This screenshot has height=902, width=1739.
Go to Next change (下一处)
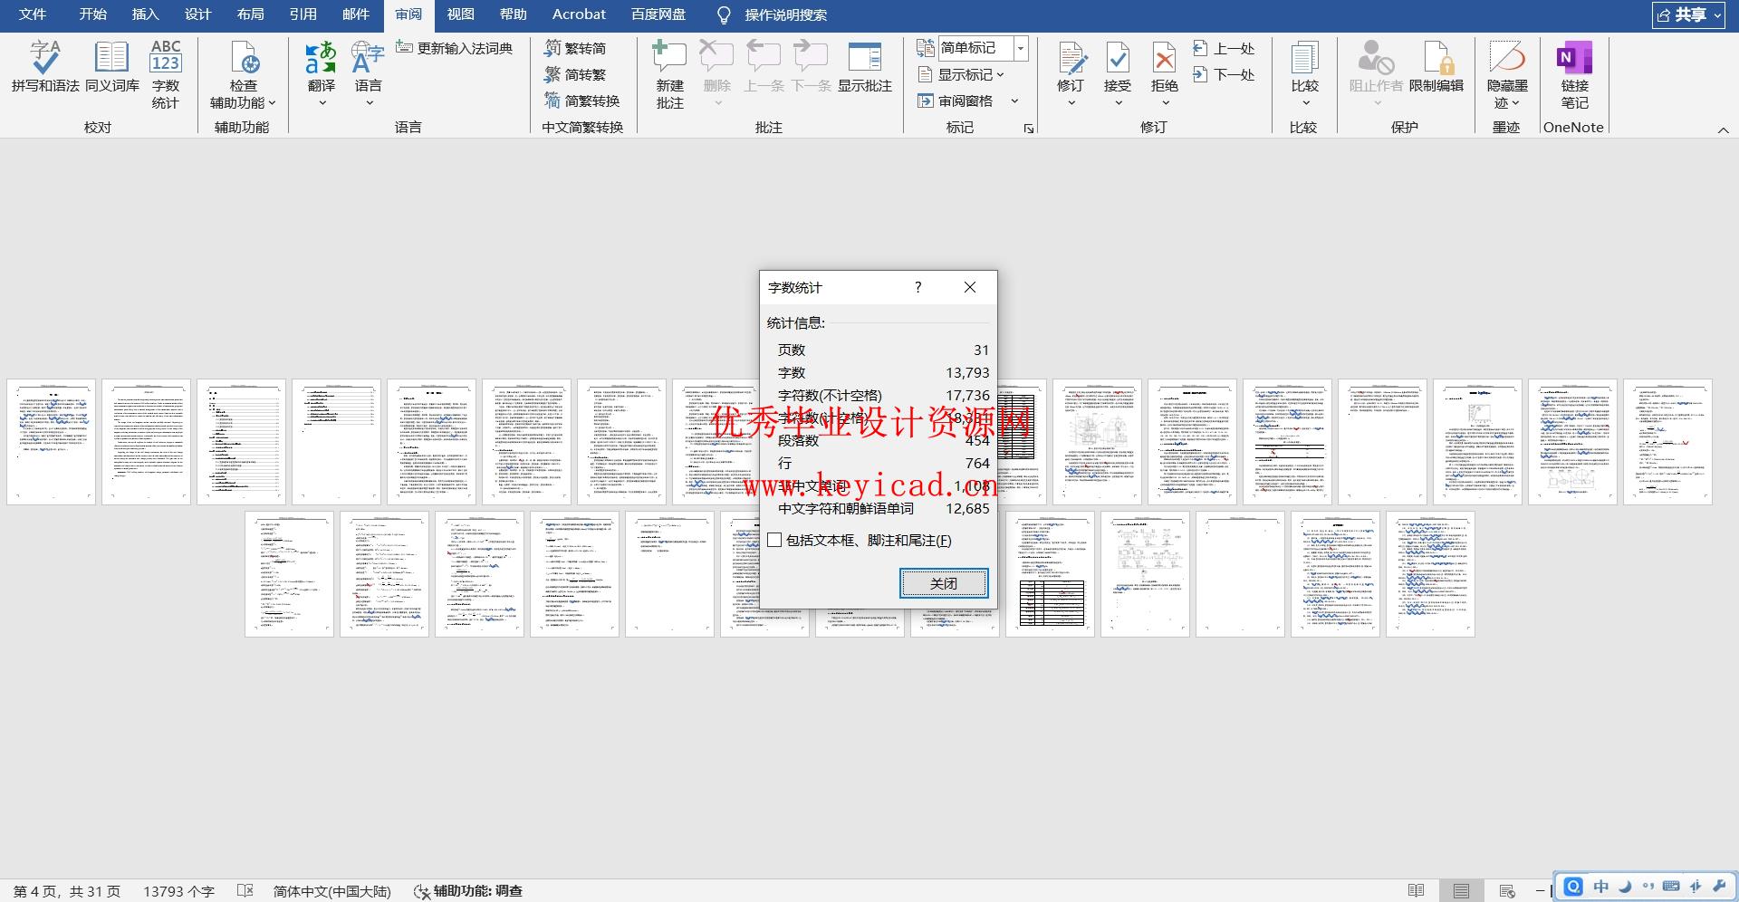coord(1224,74)
